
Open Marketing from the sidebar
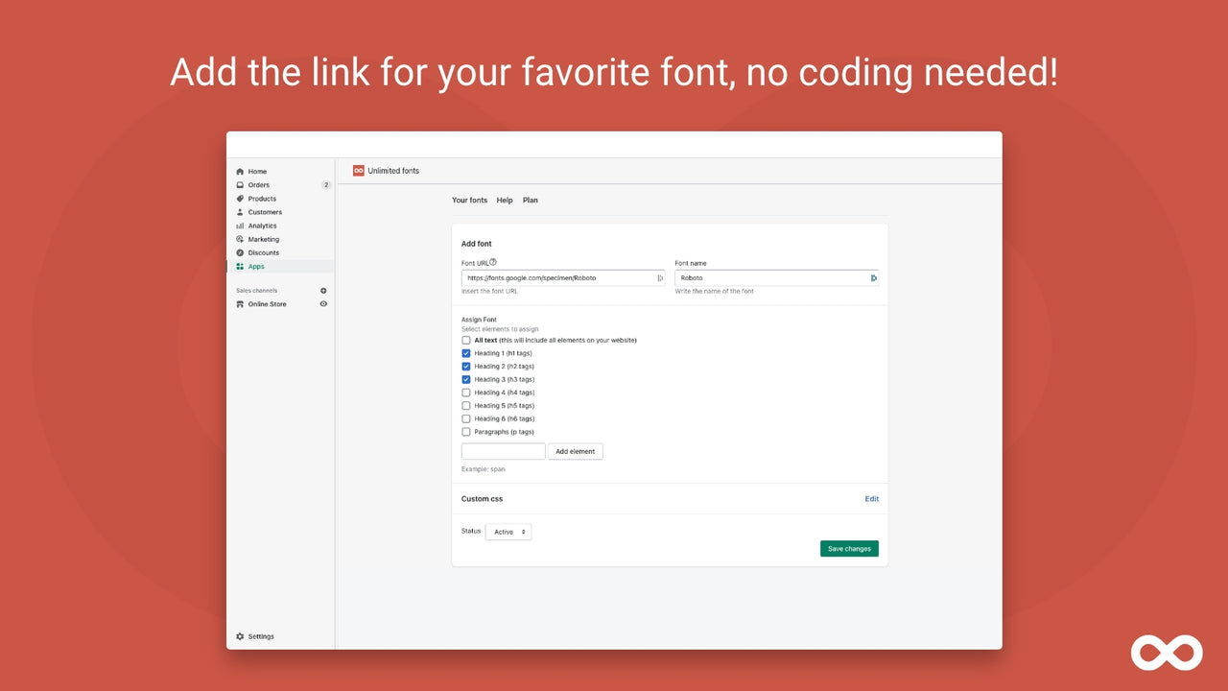coord(242,238)
